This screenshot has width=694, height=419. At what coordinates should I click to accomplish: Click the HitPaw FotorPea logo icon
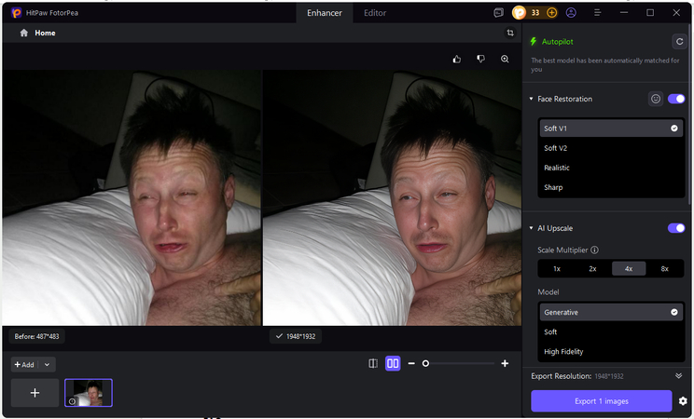click(x=17, y=13)
